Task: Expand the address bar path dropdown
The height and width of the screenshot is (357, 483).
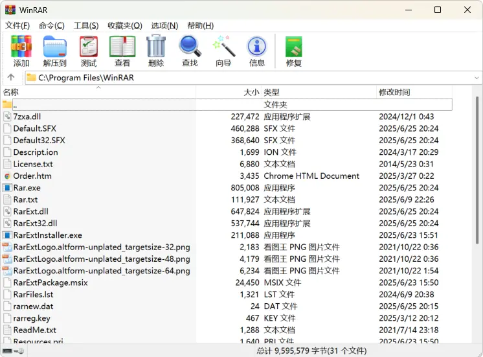Action: point(477,78)
